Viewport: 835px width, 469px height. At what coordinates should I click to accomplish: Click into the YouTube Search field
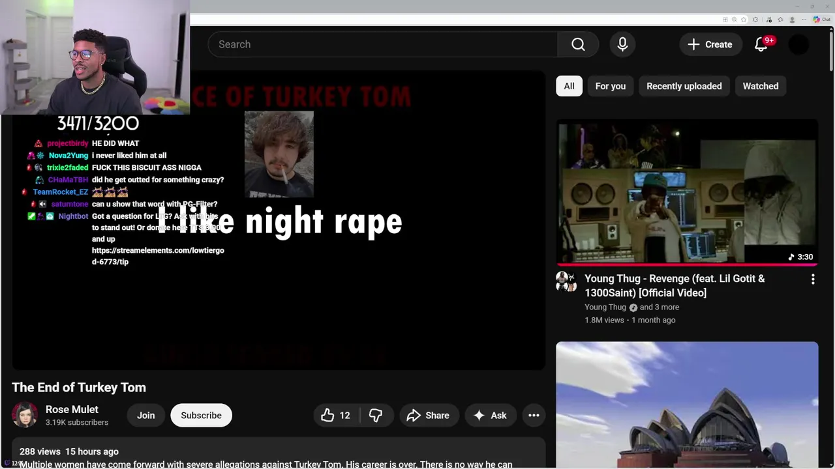[383, 44]
